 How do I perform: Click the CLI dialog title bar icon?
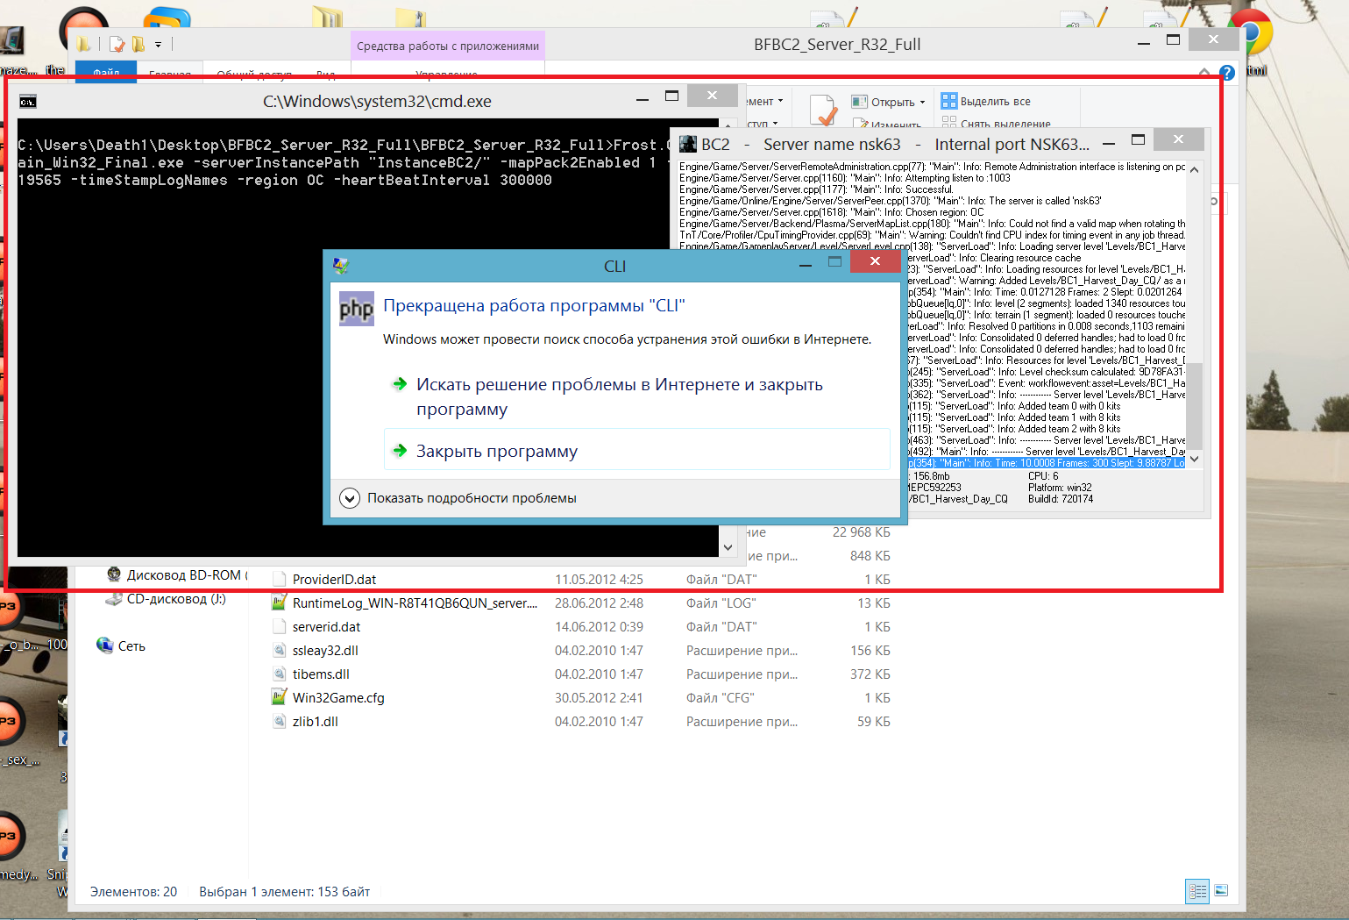click(x=341, y=266)
